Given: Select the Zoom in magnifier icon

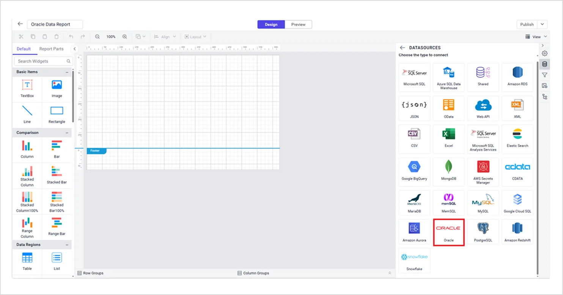Looking at the screenshot, I should click(x=125, y=36).
